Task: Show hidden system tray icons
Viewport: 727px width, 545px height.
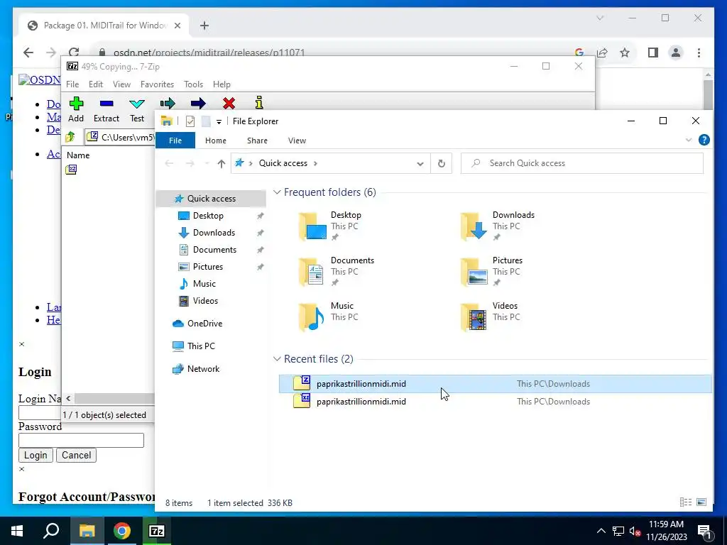Action: click(601, 531)
